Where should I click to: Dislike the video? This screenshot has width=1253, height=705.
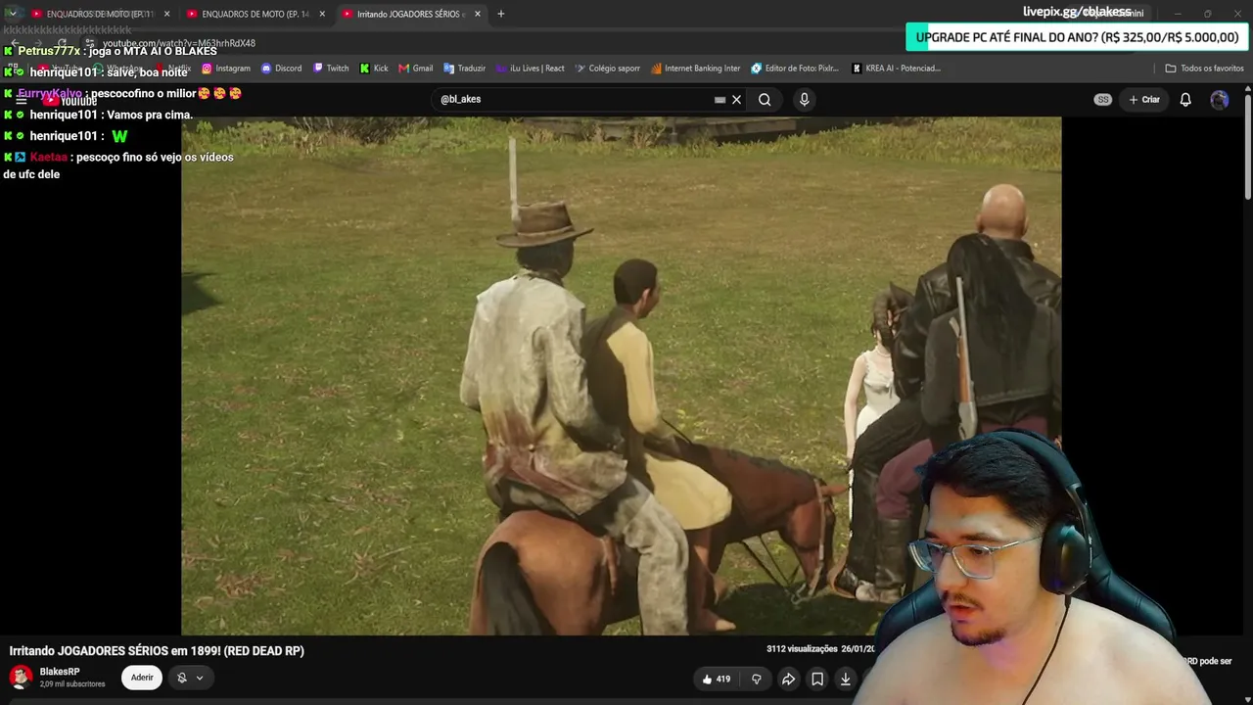point(757,679)
